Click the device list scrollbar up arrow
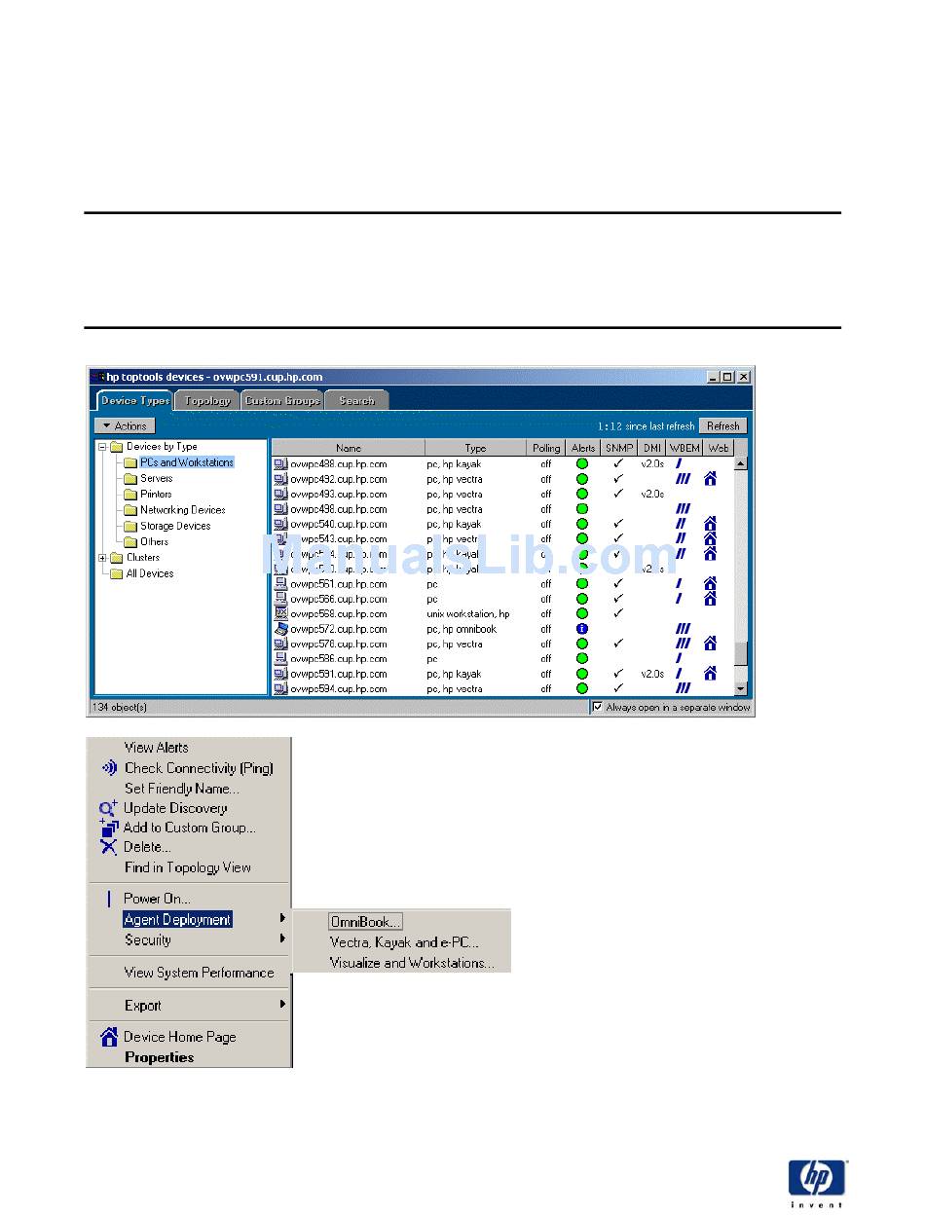925x1215 pixels. click(x=740, y=463)
